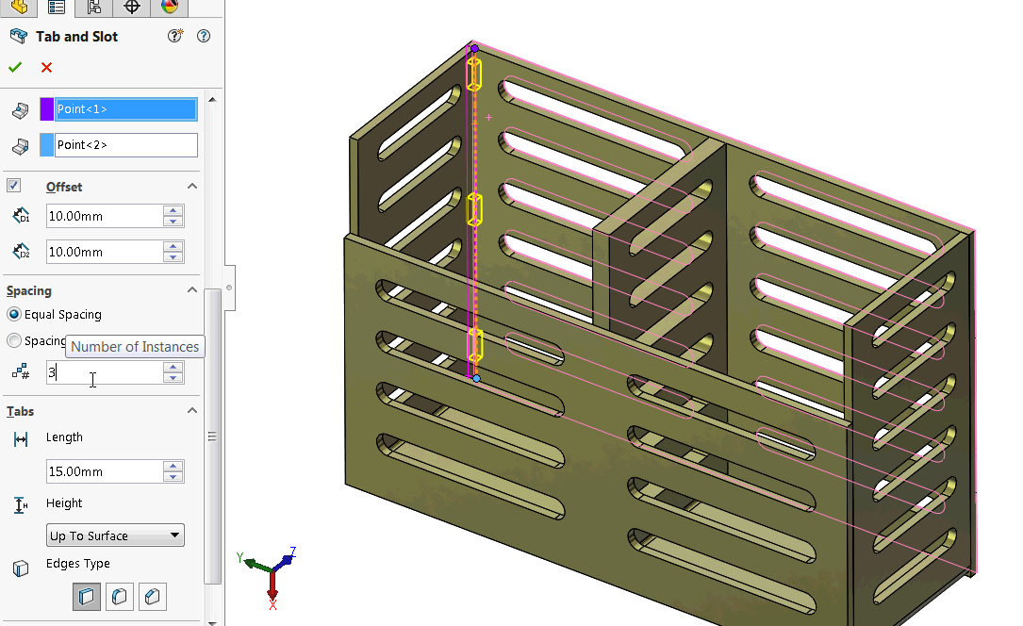
Task: Select the Point<1> selection box
Action: (126, 109)
